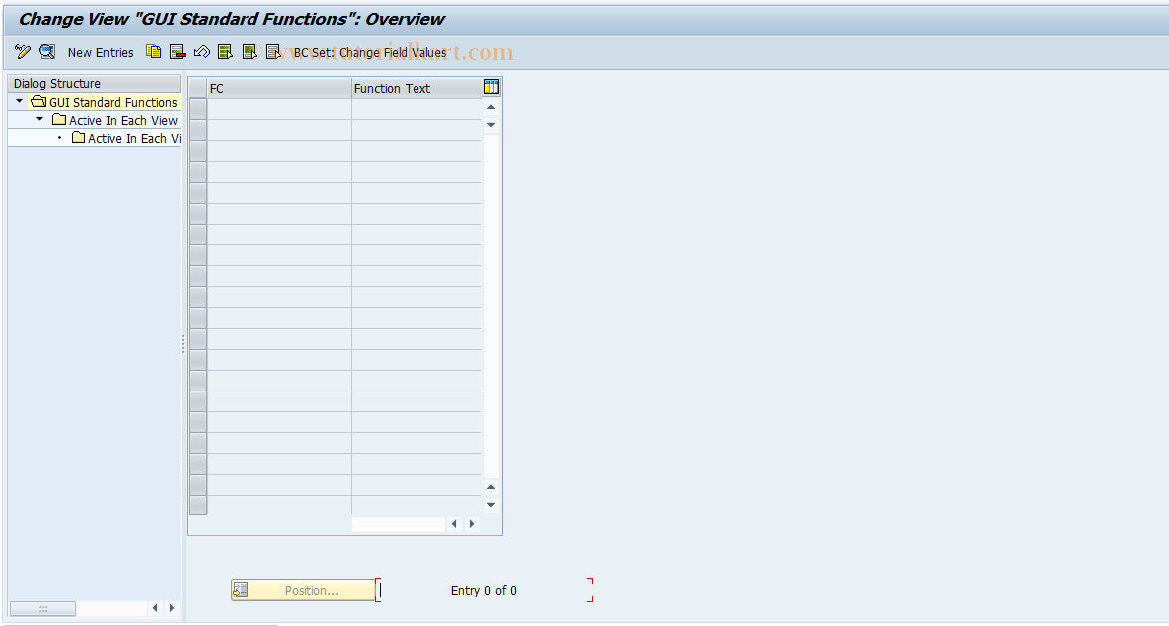This screenshot has height=626, width=1169.
Task: Click New Entries button
Action: (x=100, y=52)
